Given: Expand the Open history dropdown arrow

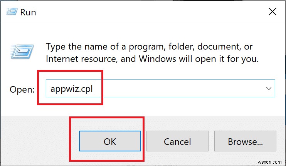Looking at the screenshot, I should (x=269, y=88).
